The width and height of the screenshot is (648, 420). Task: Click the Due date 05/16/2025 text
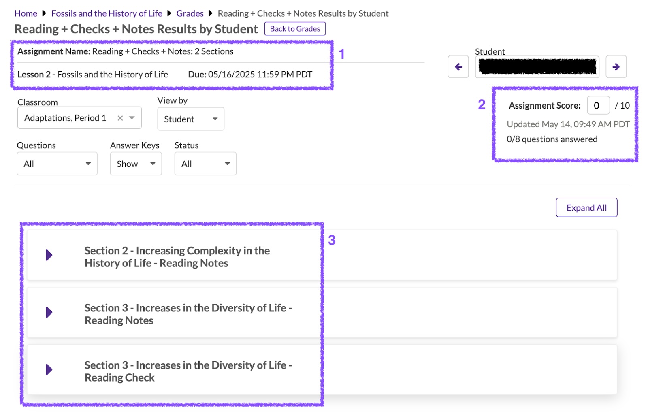250,75
